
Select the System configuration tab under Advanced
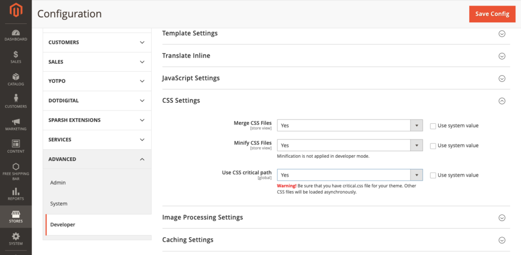[98, 204]
